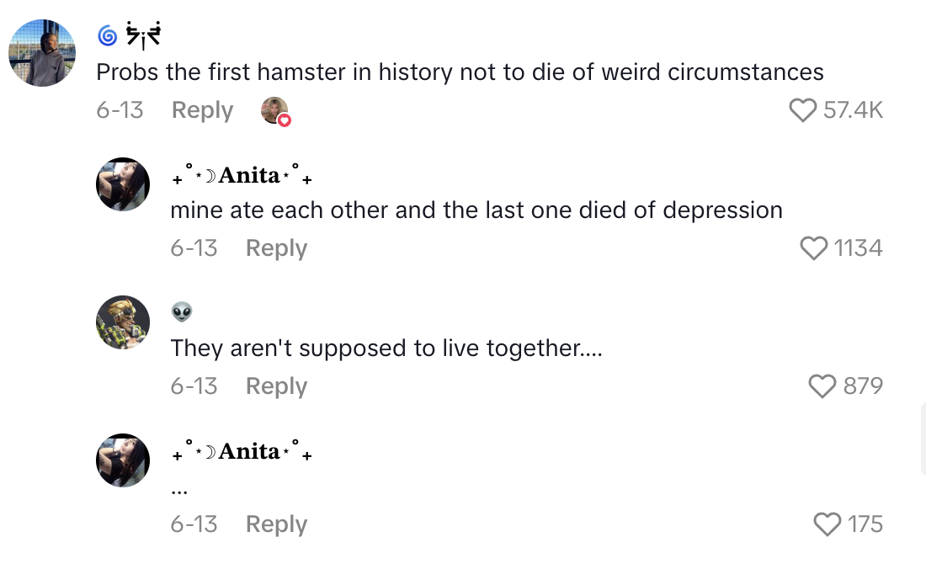
Task: Reply to the hamster history comment
Action: coord(202,109)
